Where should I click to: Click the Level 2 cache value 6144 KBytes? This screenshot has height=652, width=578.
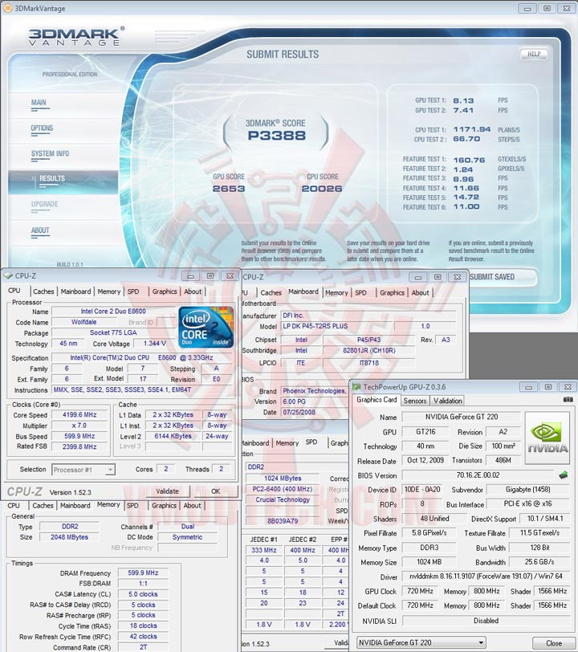(173, 436)
